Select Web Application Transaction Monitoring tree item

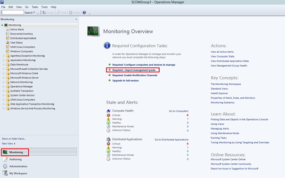click(32, 104)
